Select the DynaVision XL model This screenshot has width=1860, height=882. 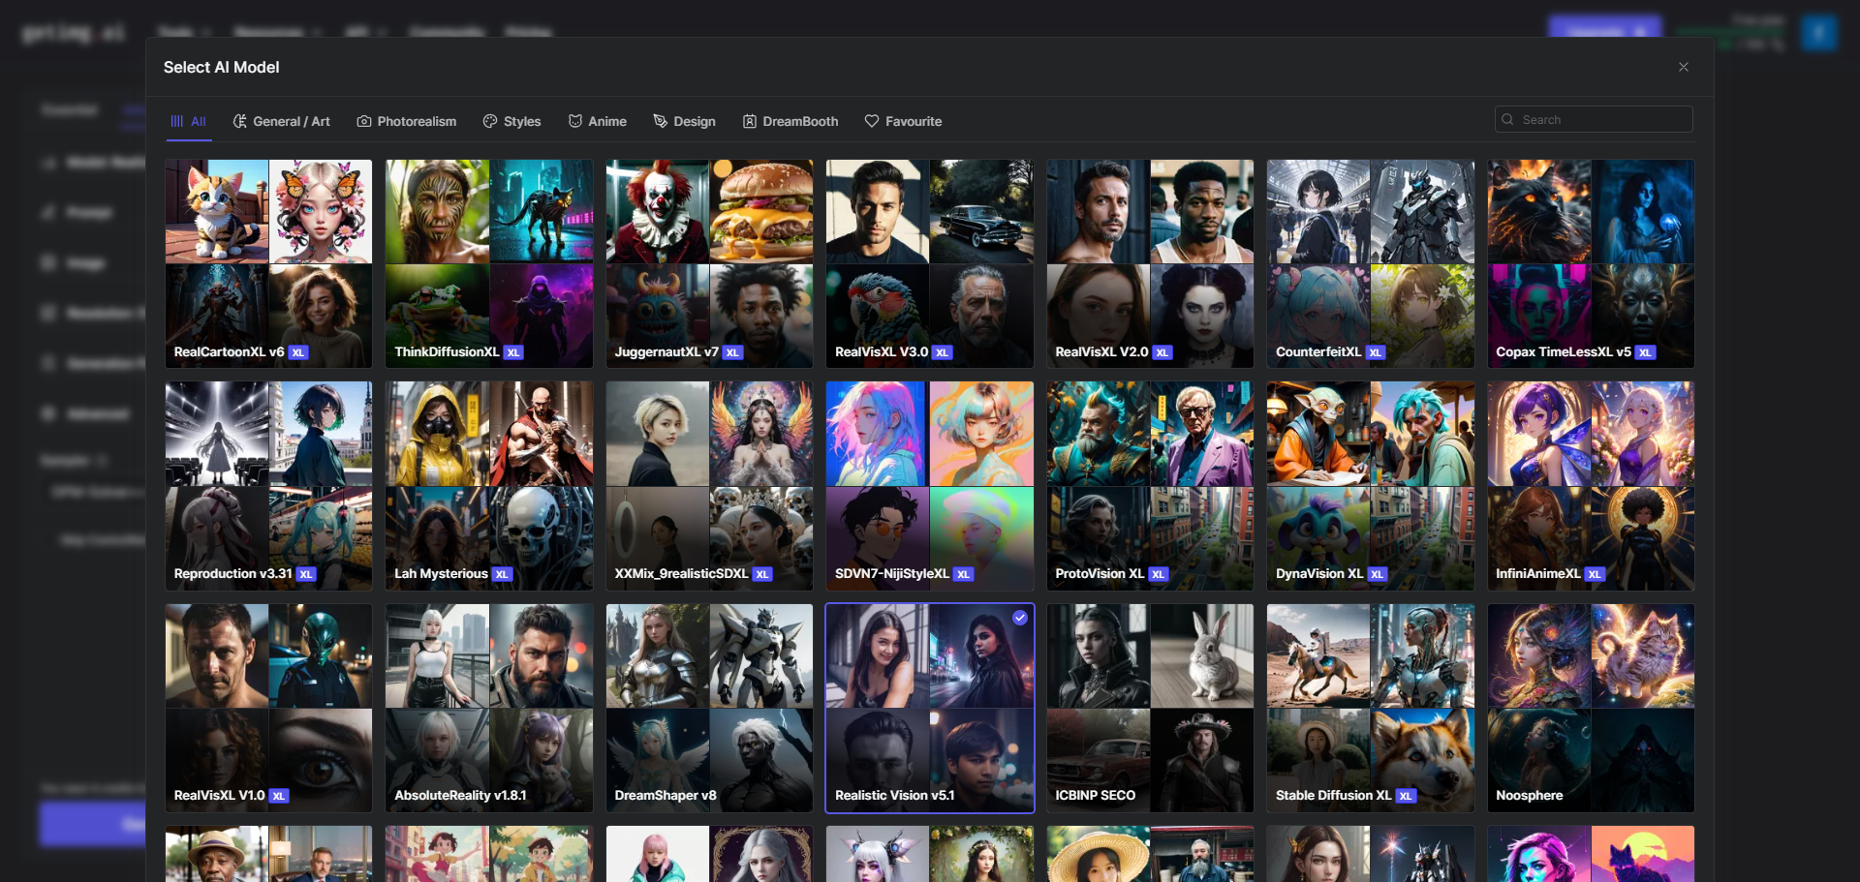coord(1371,486)
